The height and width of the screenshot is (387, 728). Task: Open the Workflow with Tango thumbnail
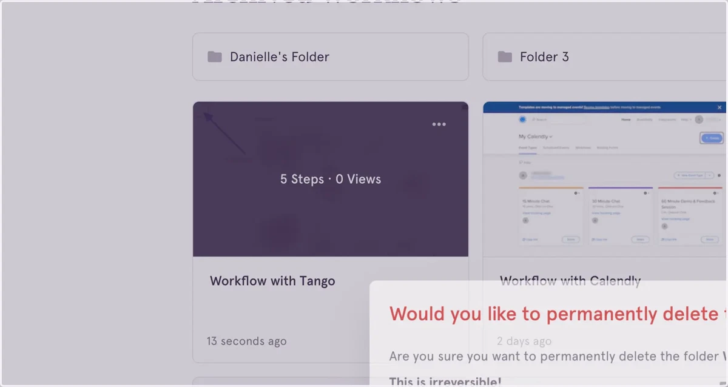[331, 179]
